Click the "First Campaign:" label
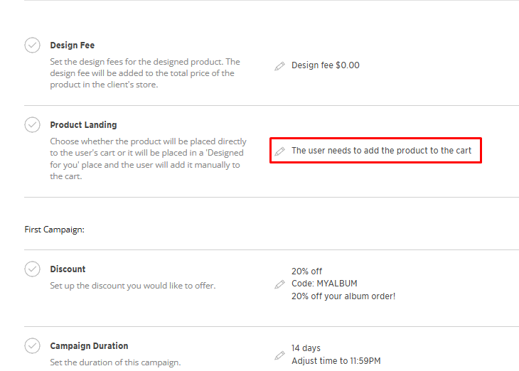 point(54,230)
